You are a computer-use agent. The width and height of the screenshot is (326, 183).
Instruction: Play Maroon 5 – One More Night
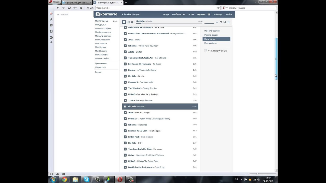pos(125,82)
